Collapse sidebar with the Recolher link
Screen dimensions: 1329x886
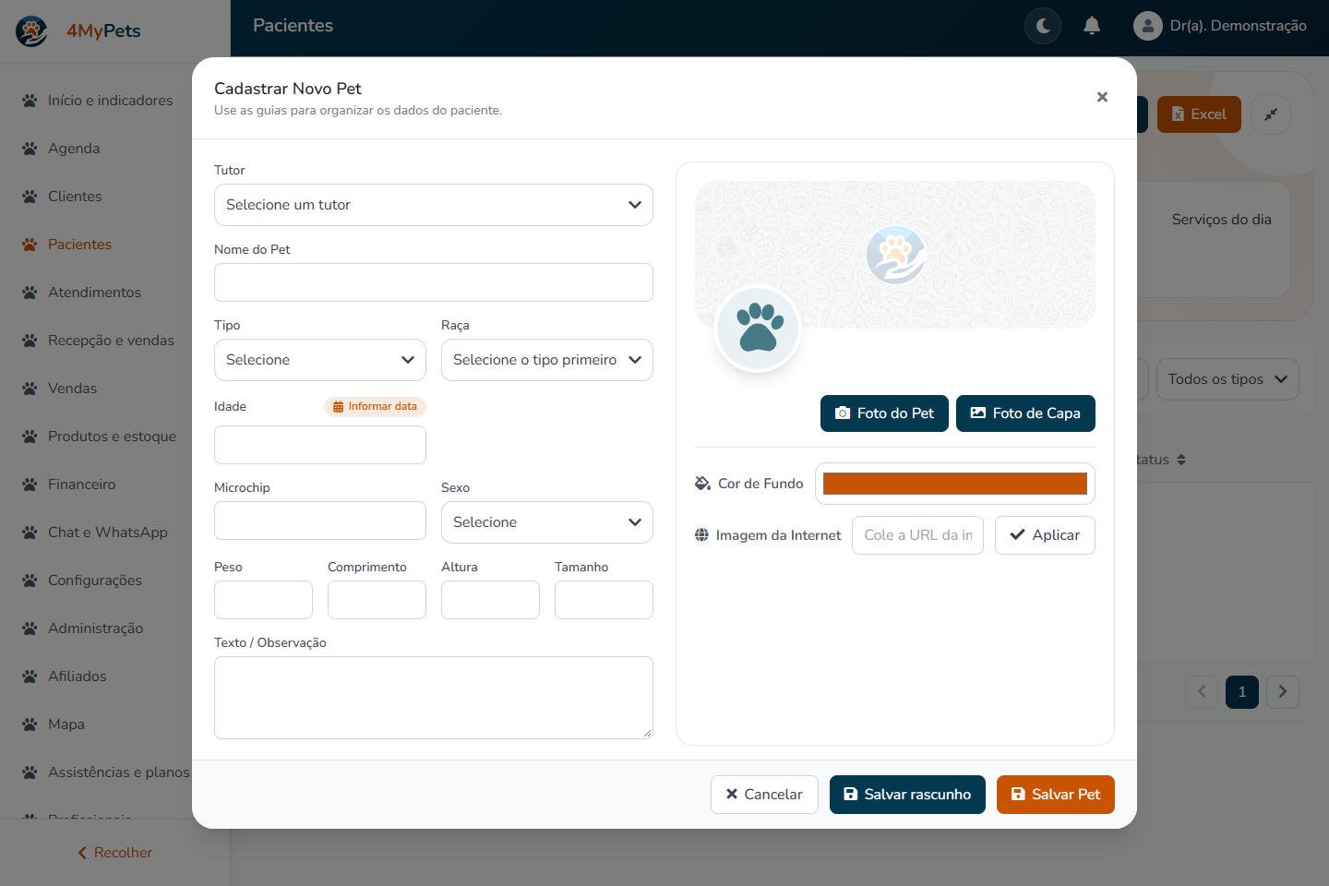(114, 853)
